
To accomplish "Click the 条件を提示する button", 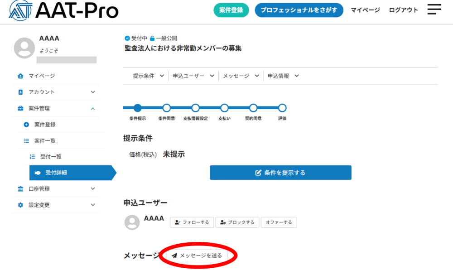I will click(280, 173).
